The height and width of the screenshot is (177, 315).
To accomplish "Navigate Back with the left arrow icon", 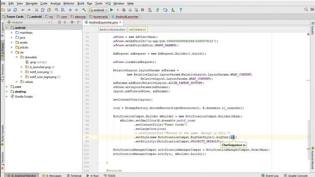I will [x=70, y=10].
